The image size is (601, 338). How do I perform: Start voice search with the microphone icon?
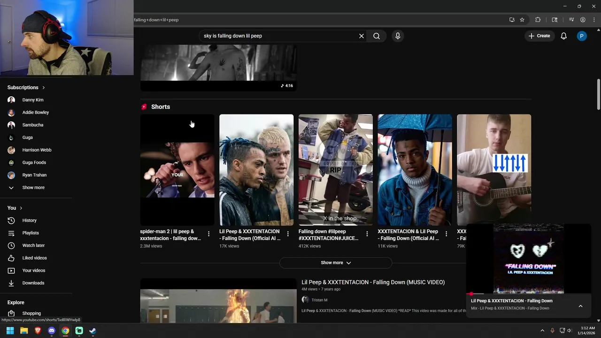point(398,36)
